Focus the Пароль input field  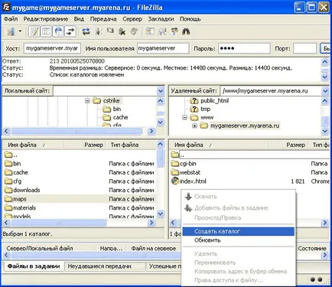[x=244, y=48]
